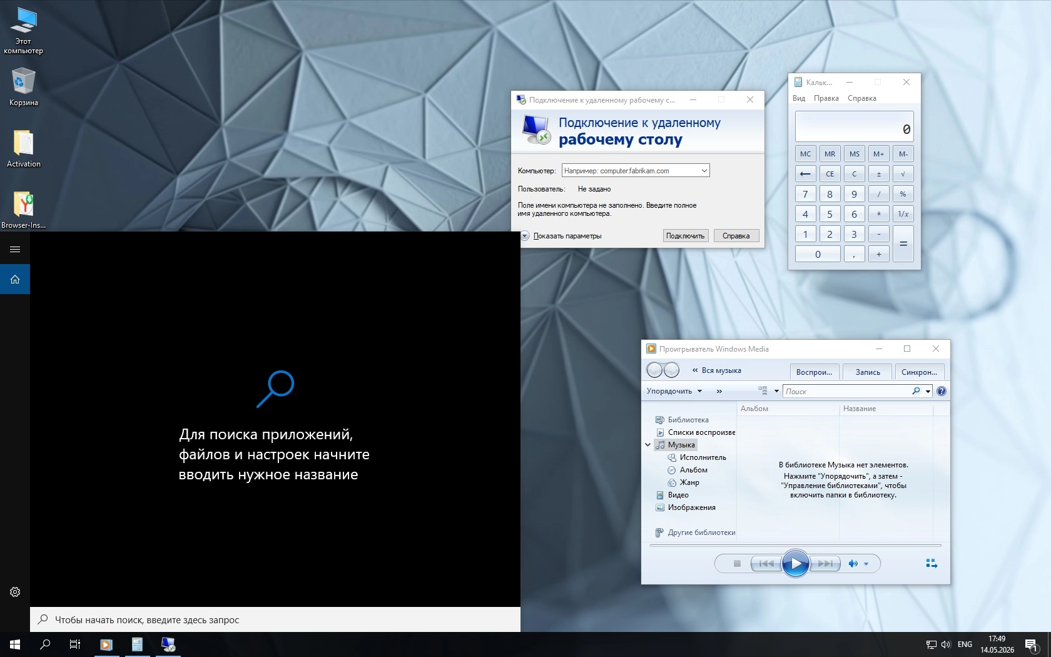Open the Упорядочить dropdown menu
The width and height of the screenshot is (1051, 657).
674,391
